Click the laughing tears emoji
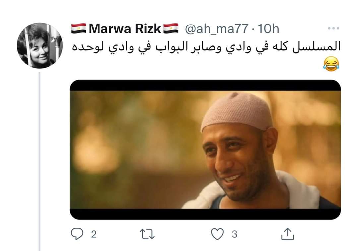 pos(331,64)
